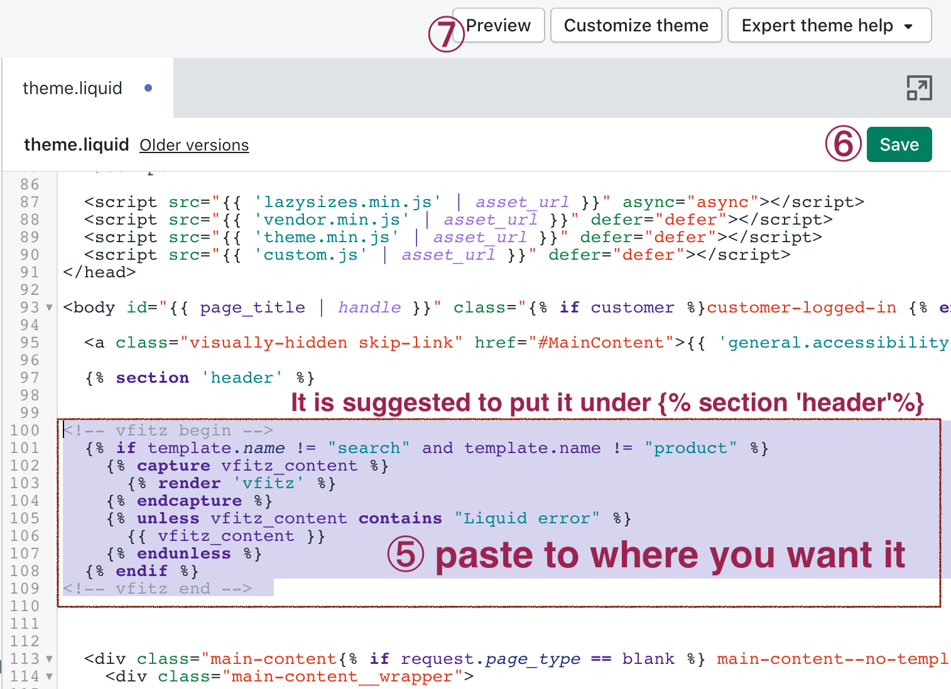Click line number 100 in the gutter
Image resolution: width=951 pixels, height=689 pixels.
click(25, 430)
